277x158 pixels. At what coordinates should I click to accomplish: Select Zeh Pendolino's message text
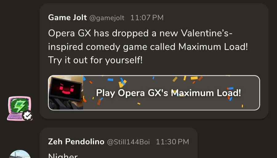coord(63,156)
